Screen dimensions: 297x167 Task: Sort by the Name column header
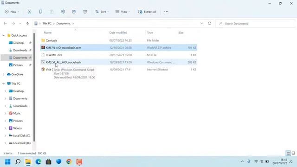48,32
